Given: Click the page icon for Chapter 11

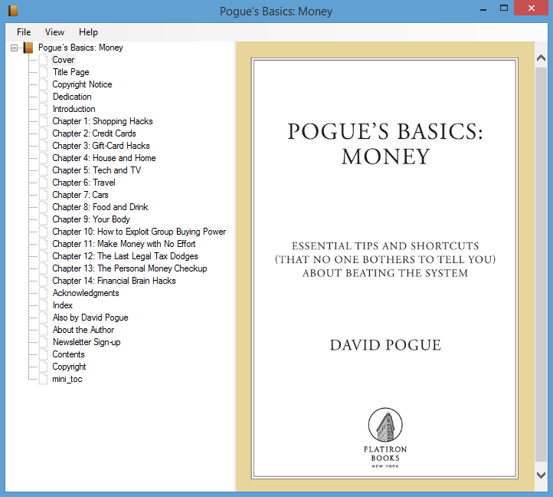Looking at the screenshot, I should point(43,244).
